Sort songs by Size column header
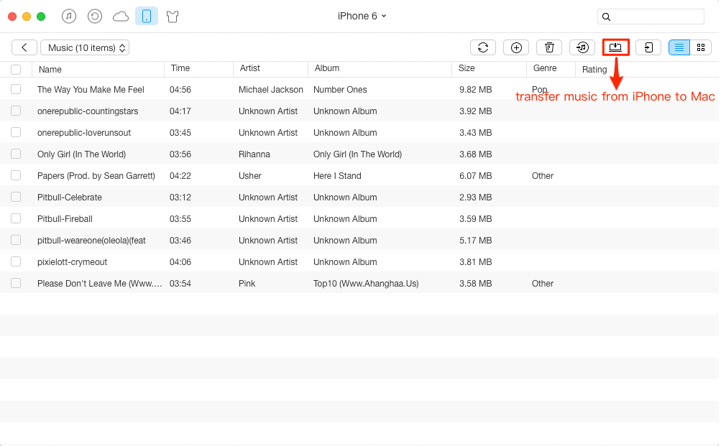Screen dimensions: 721x446 (x=467, y=68)
